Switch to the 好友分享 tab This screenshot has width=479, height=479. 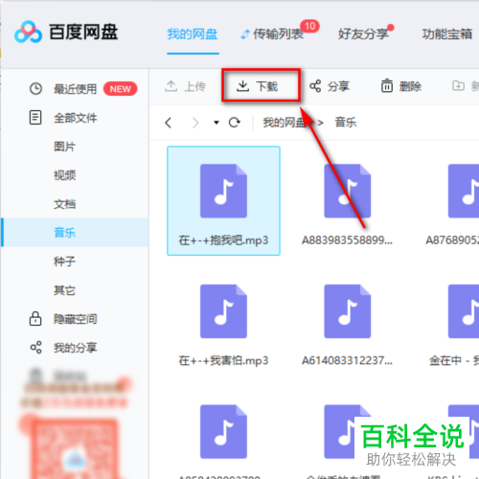[x=363, y=34]
